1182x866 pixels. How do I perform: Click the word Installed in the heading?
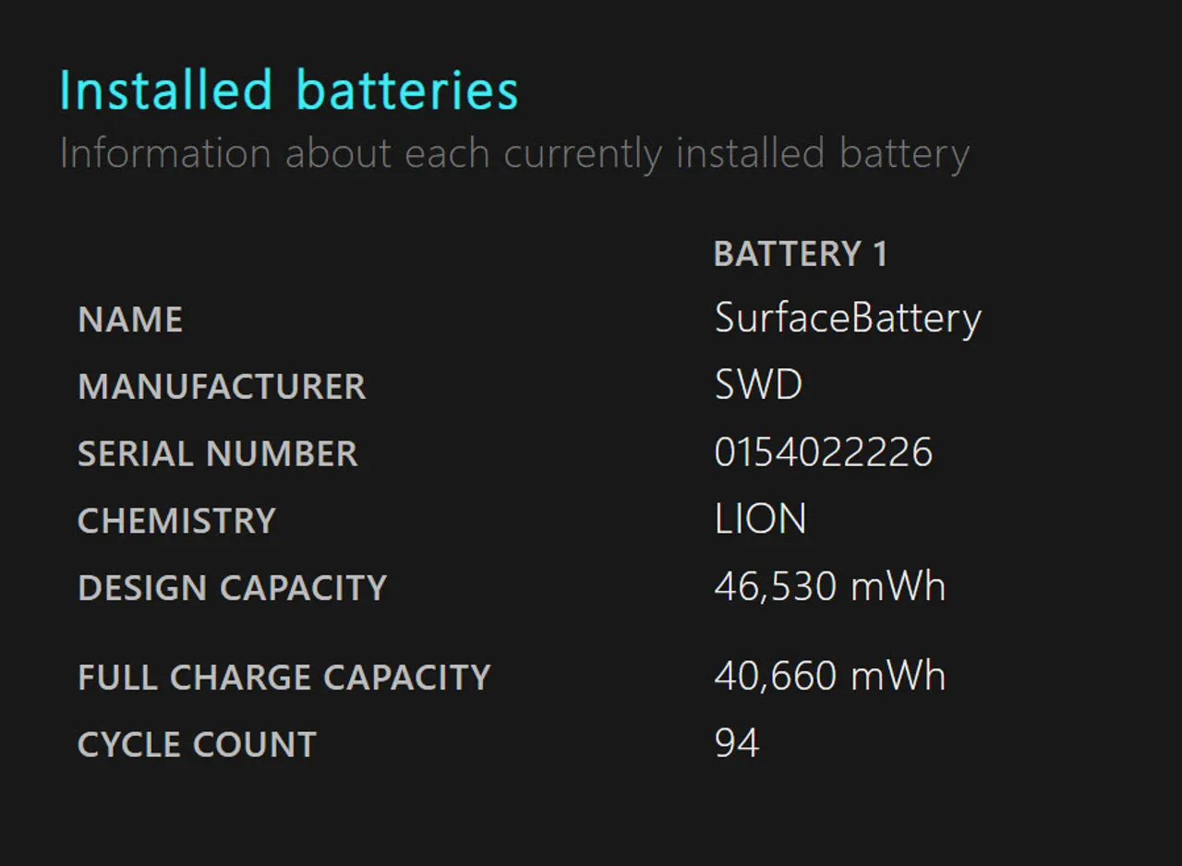coord(166,91)
